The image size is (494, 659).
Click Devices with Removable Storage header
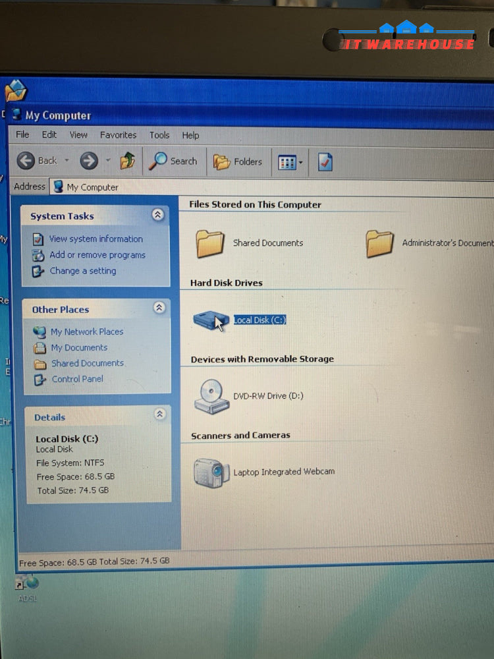(262, 359)
